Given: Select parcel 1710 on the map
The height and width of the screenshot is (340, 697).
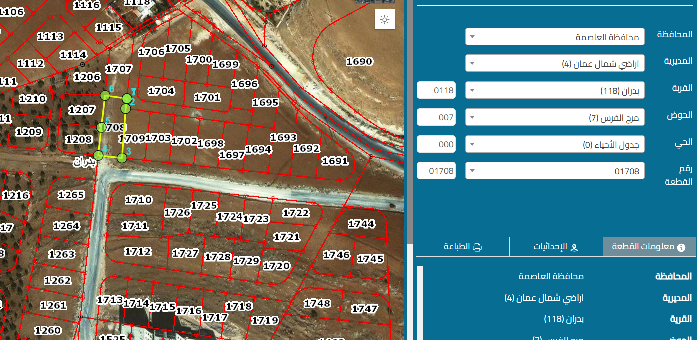Looking at the screenshot, I should pos(138,200).
